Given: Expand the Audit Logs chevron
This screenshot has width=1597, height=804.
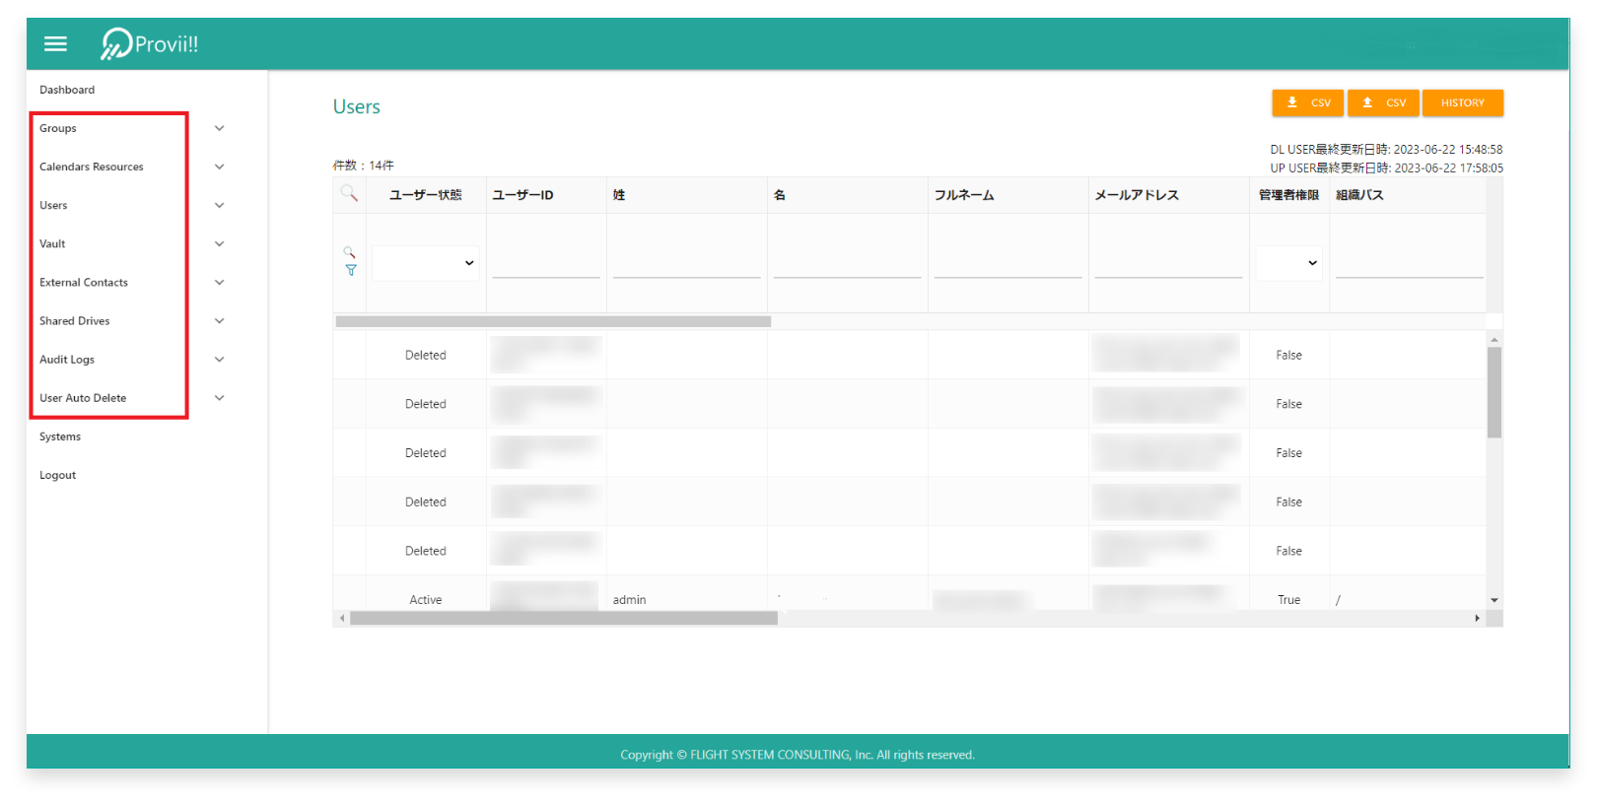Looking at the screenshot, I should pyautogui.click(x=220, y=360).
